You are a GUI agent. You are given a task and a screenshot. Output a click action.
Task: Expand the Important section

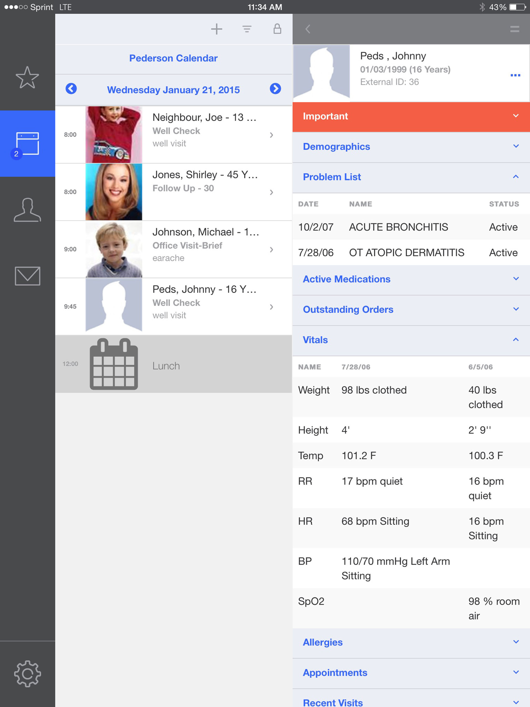click(411, 116)
